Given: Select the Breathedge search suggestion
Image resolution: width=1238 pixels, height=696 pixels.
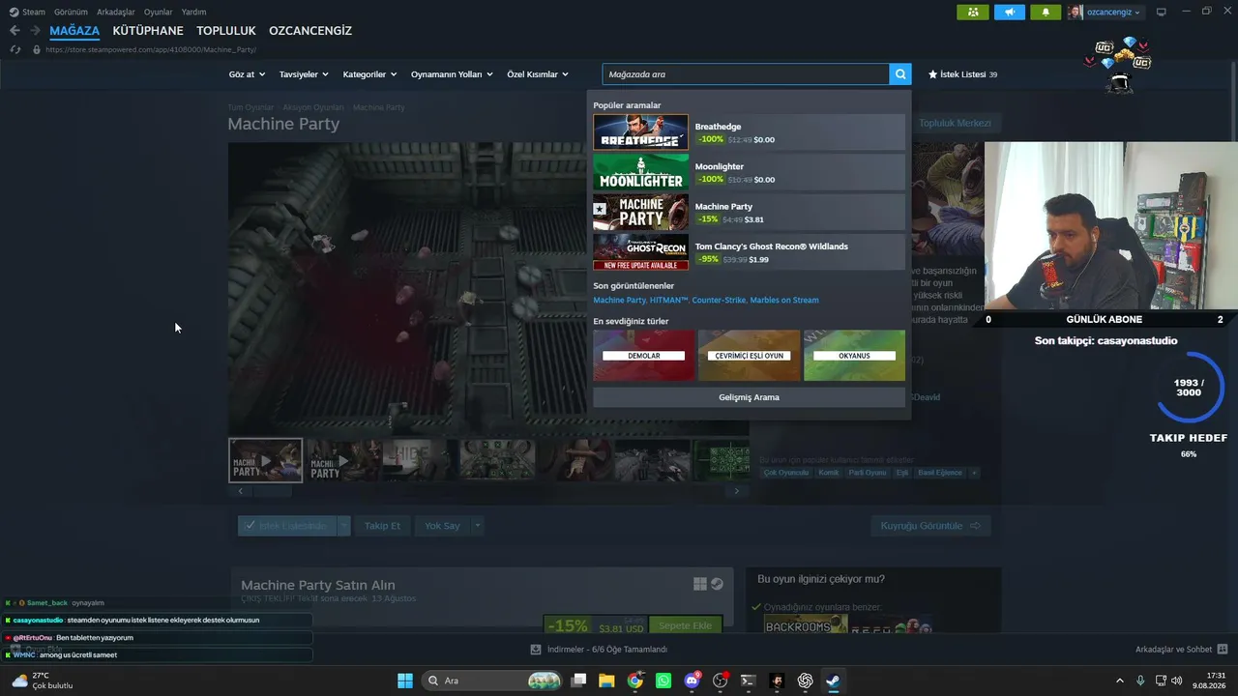Looking at the screenshot, I should click(x=749, y=132).
